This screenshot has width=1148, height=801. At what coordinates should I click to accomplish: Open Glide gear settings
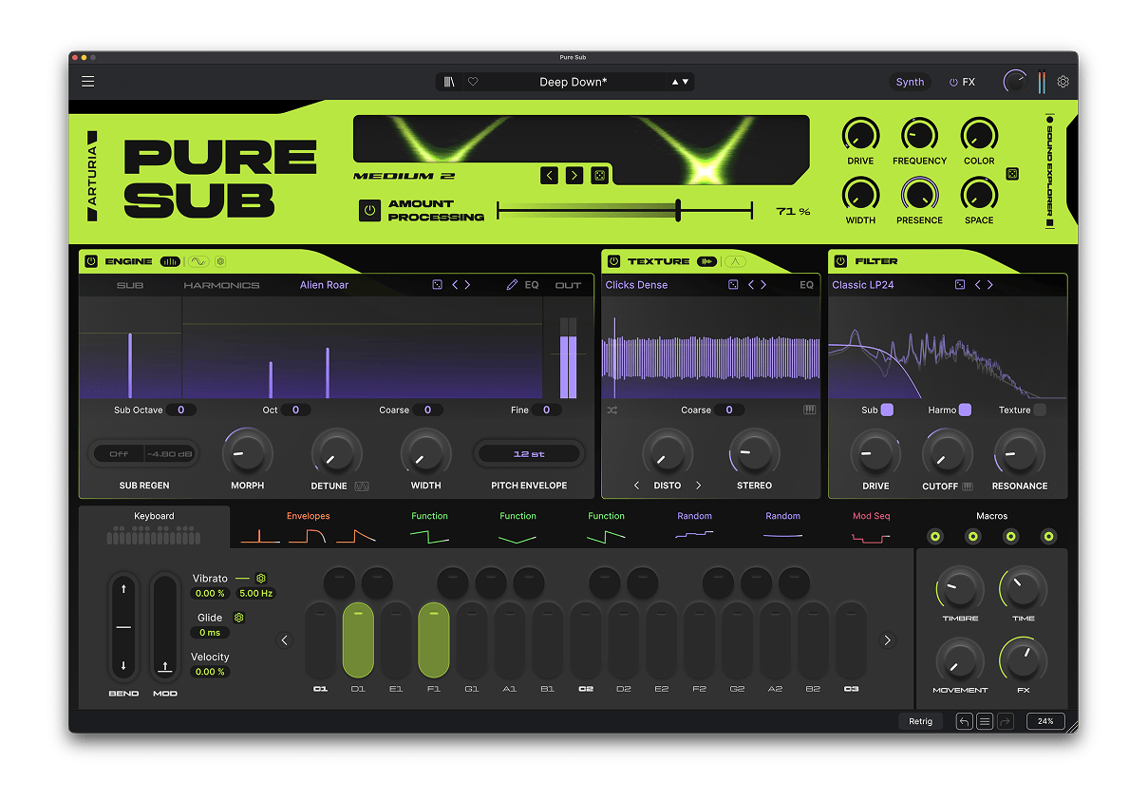pyautogui.click(x=239, y=618)
